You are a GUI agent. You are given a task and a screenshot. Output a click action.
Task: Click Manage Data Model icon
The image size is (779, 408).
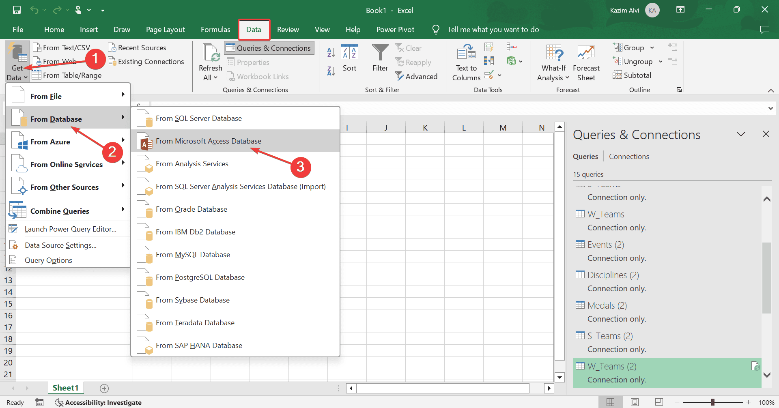click(511, 61)
